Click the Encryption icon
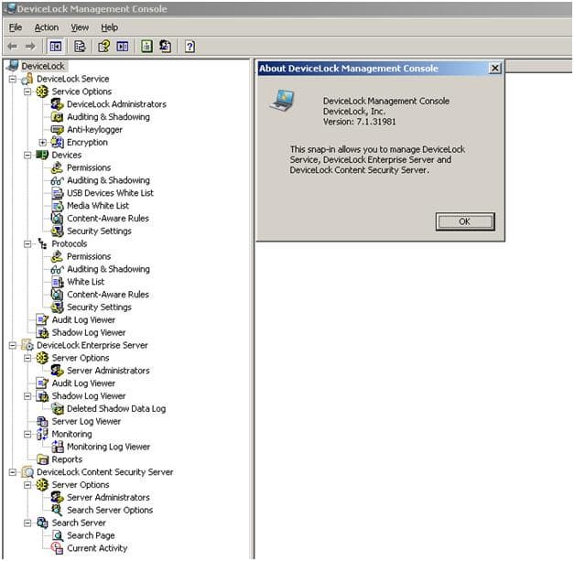Viewport: 574px width, 561px height. 57,143
